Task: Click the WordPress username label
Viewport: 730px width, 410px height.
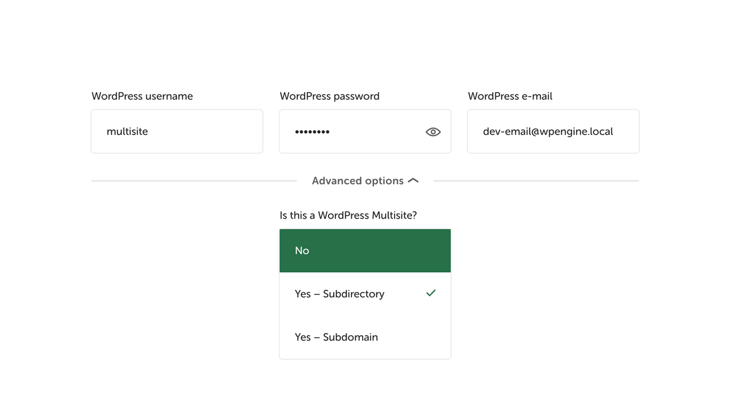Action: pyautogui.click(x=142, y=96)
